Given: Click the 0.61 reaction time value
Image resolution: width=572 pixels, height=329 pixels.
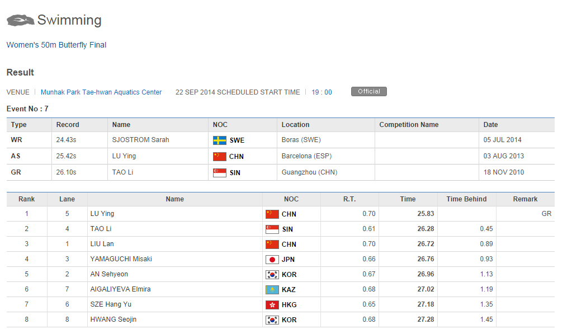Looking at the screenshot, I should pos(369,229).
